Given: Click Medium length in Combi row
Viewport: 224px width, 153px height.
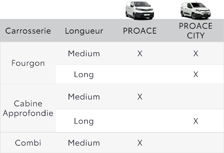Looking at the screenshot, I should (84, 143).
